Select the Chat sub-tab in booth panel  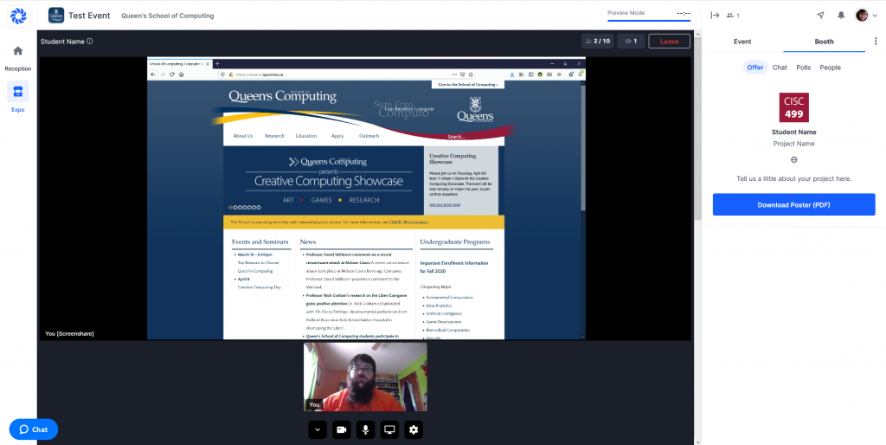[x=780, y=68]
